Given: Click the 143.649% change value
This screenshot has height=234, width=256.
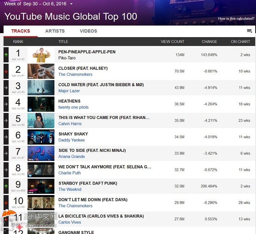Looking at the screenshot, I should point(209,55).
